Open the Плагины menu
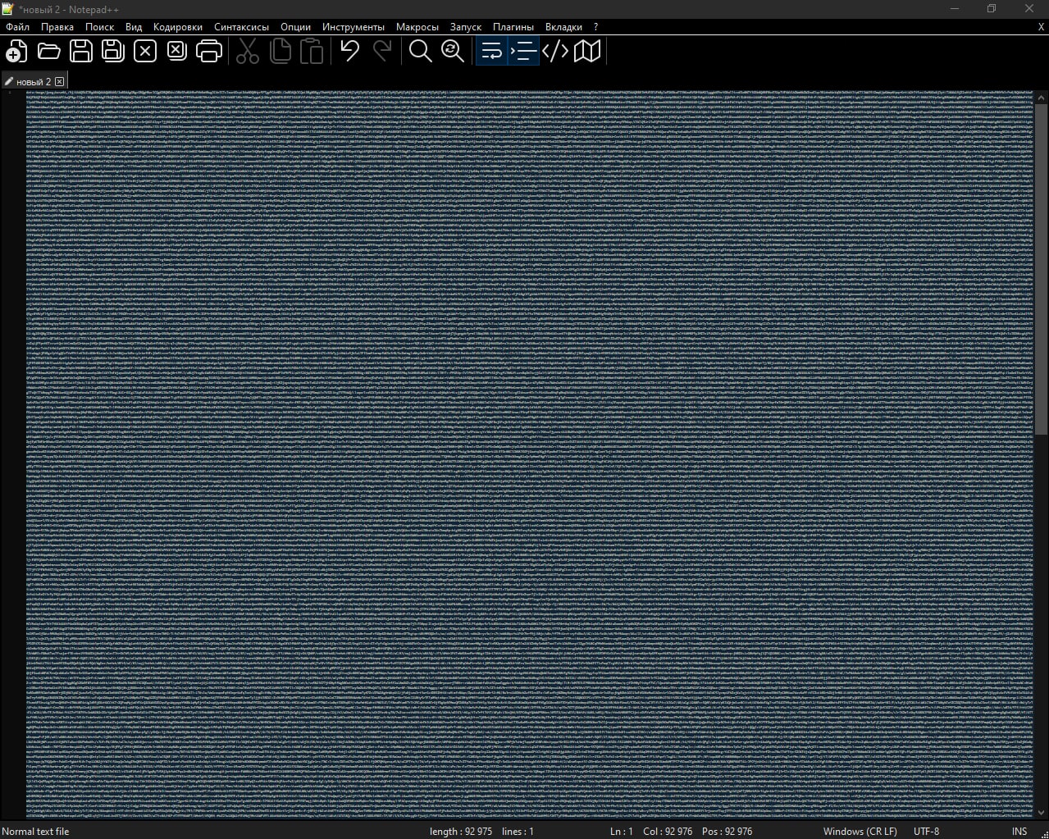This screenshot has width=1049, height=839. coord(513,26)
